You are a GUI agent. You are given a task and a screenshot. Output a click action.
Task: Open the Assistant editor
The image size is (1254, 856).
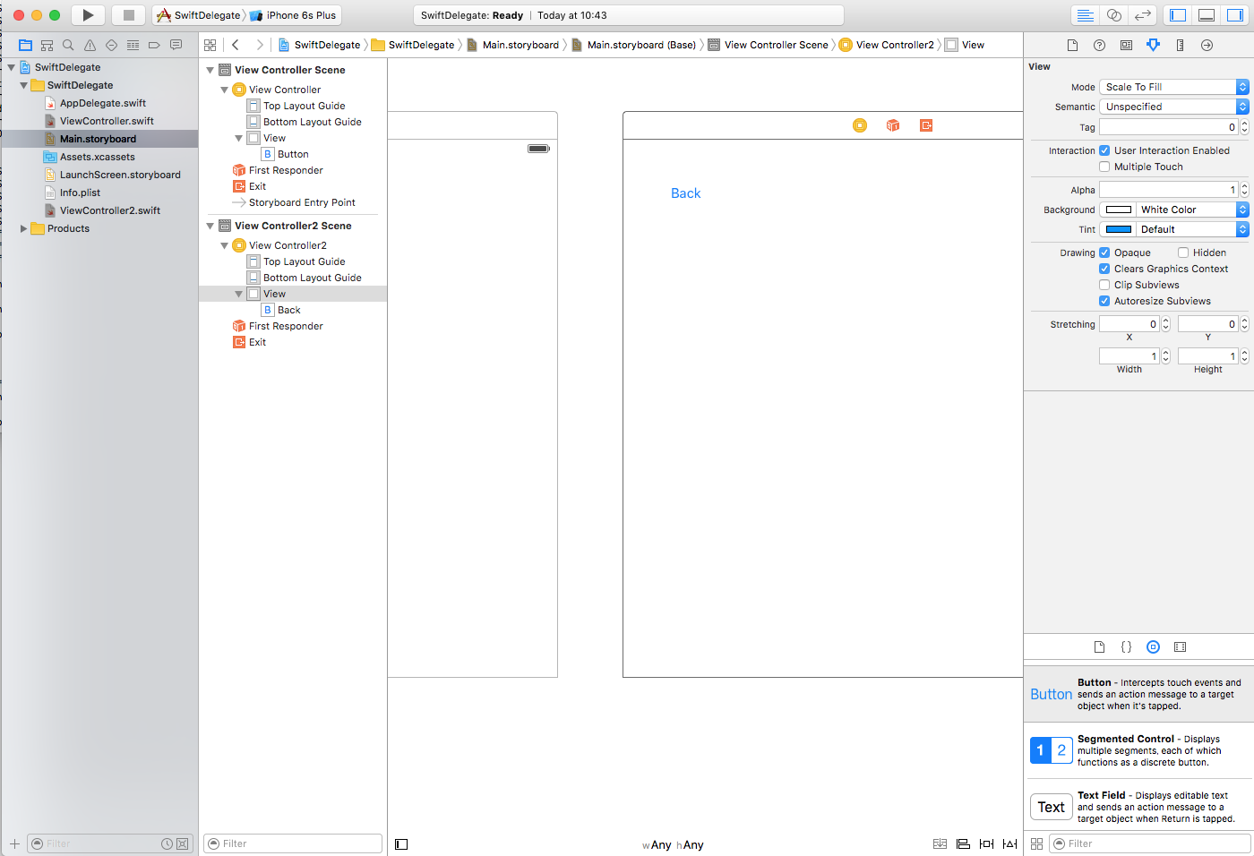(x=1113, y=15)
